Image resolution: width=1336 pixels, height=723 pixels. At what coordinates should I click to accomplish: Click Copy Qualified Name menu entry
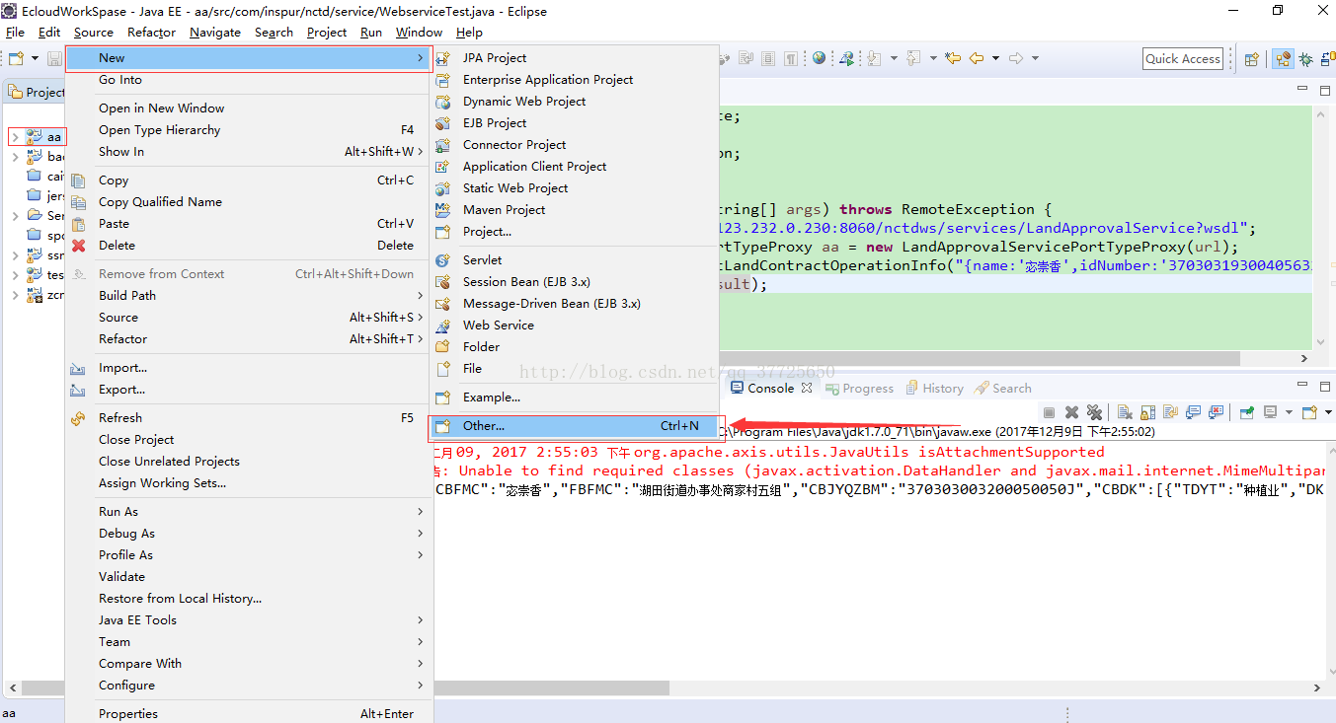(249, 201)
